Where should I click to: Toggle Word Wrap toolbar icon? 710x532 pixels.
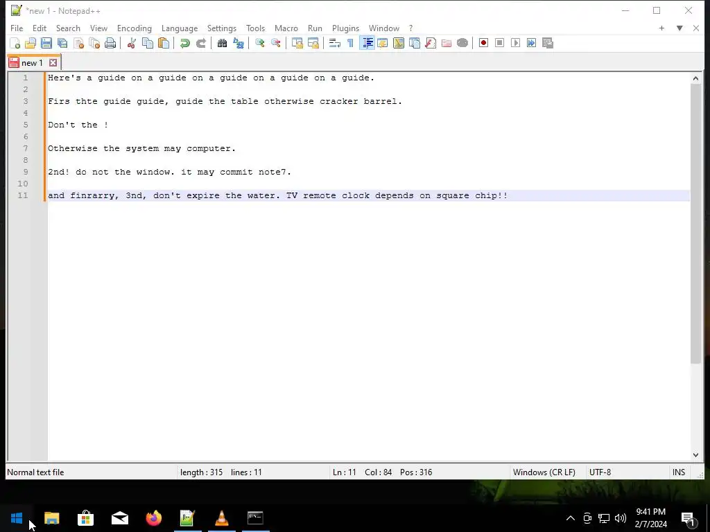pyautogui.click(x=335, y=43)
